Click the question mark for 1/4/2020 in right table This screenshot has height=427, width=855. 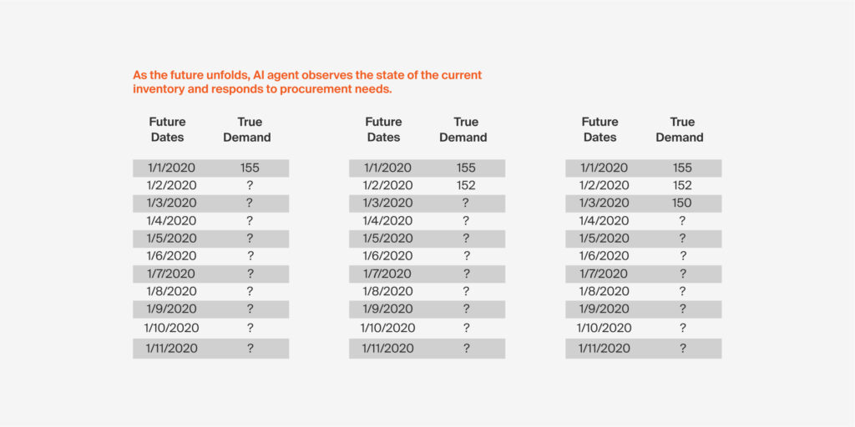tap(682, 221)
